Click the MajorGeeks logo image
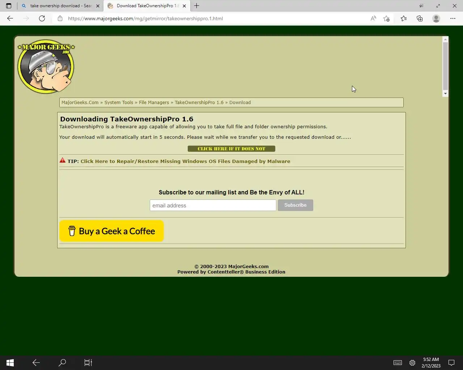The image size is (463, 370). click(46, 66)
